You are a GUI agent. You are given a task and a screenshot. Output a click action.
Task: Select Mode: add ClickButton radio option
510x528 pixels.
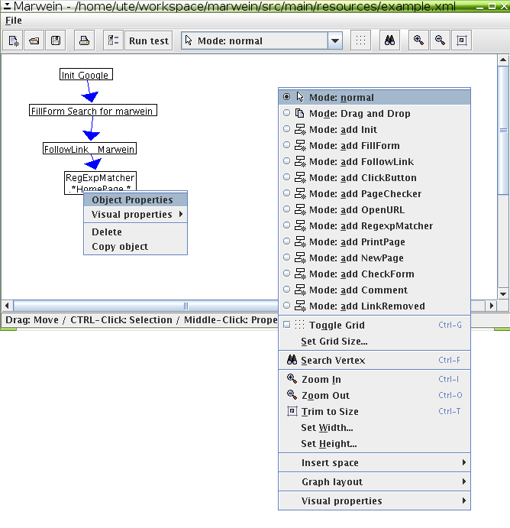286,177
